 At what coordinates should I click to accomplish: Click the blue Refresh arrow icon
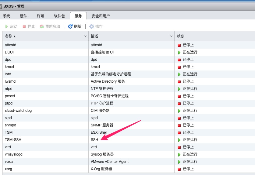point(70,26)
